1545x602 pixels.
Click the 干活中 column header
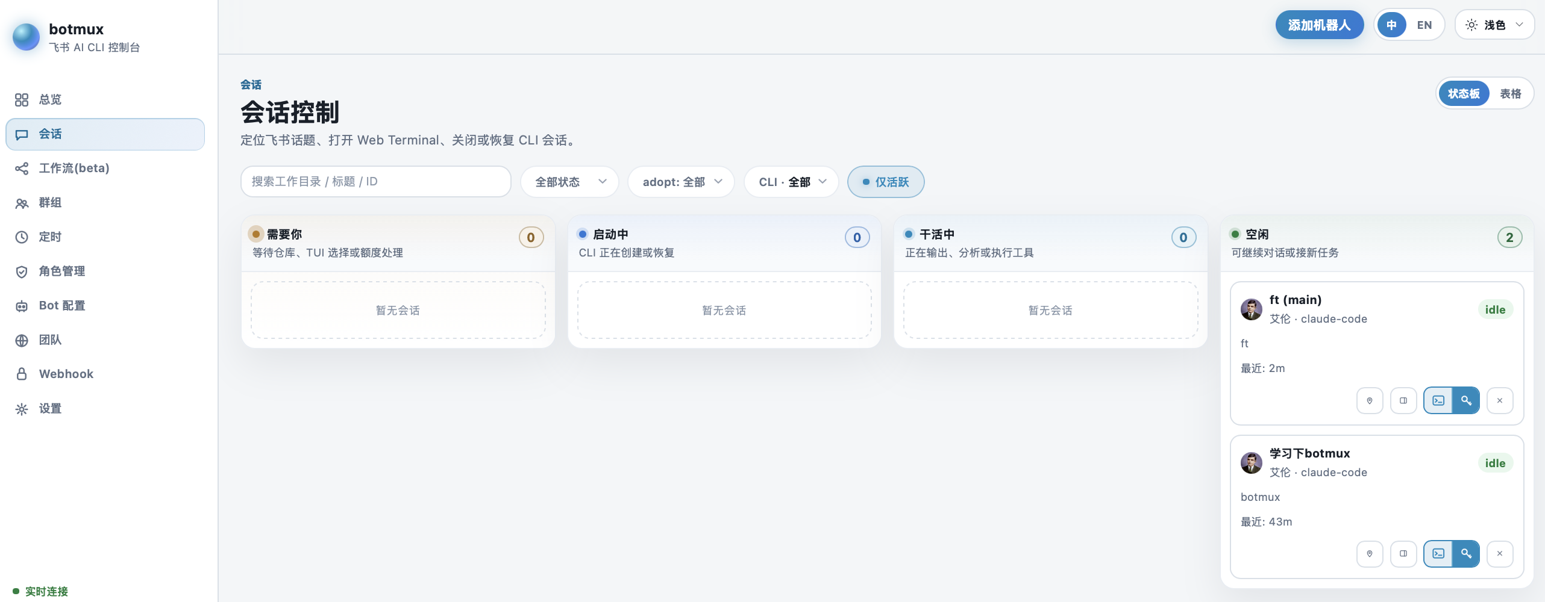tap(1050, 243)
